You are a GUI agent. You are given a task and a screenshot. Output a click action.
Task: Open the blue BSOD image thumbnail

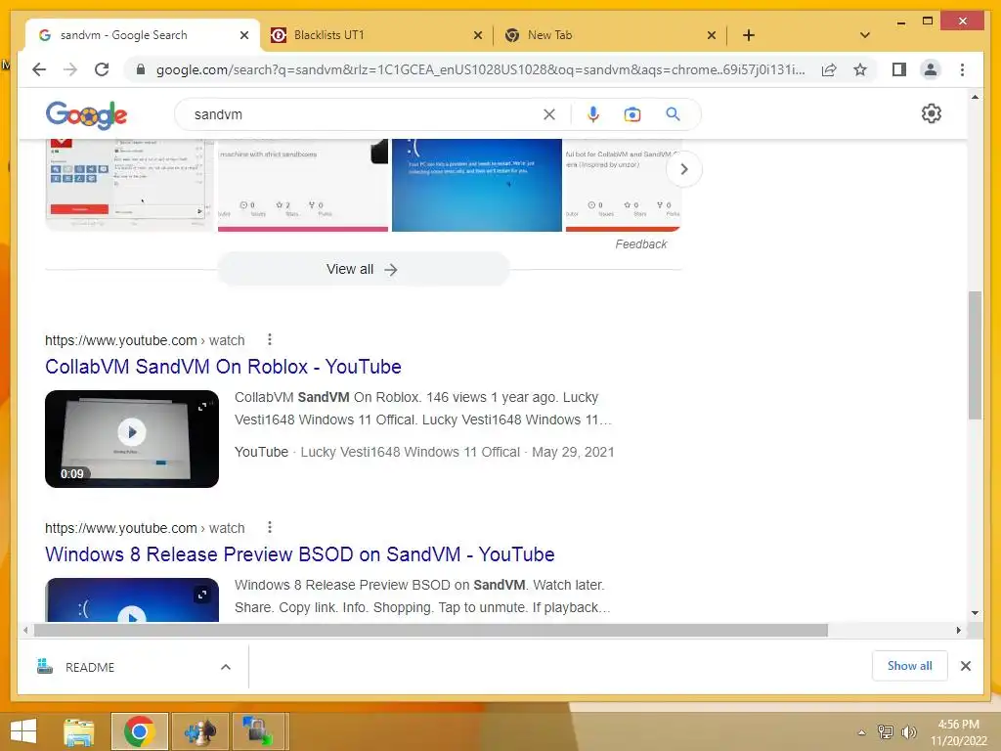coord(477,185)
